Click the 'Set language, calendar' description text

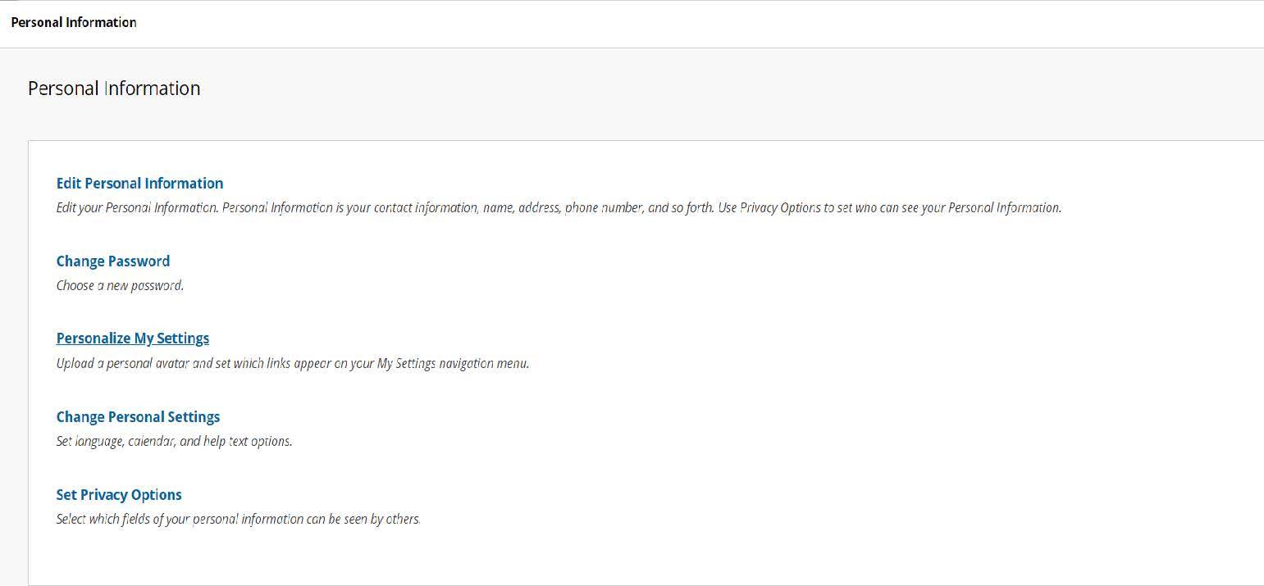(174, 441)
